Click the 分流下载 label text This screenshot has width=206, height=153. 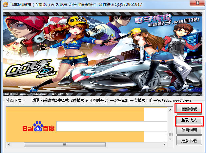pyautogui.click(x=14, y=100)
